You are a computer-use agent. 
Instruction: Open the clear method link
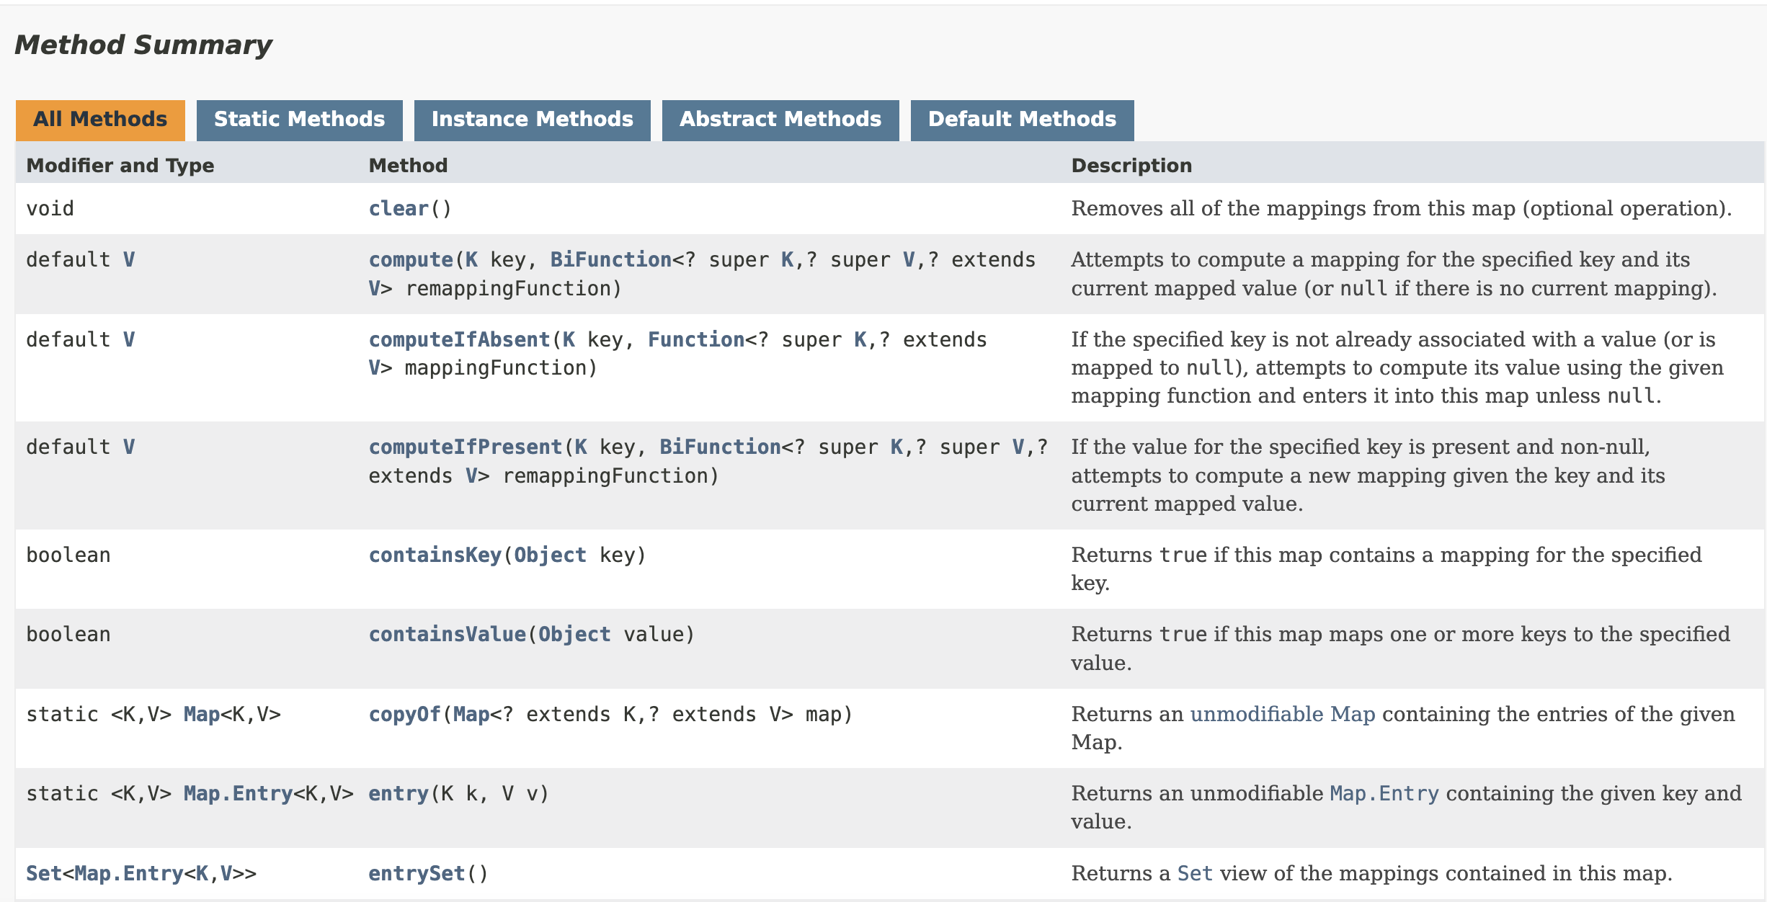399,209
